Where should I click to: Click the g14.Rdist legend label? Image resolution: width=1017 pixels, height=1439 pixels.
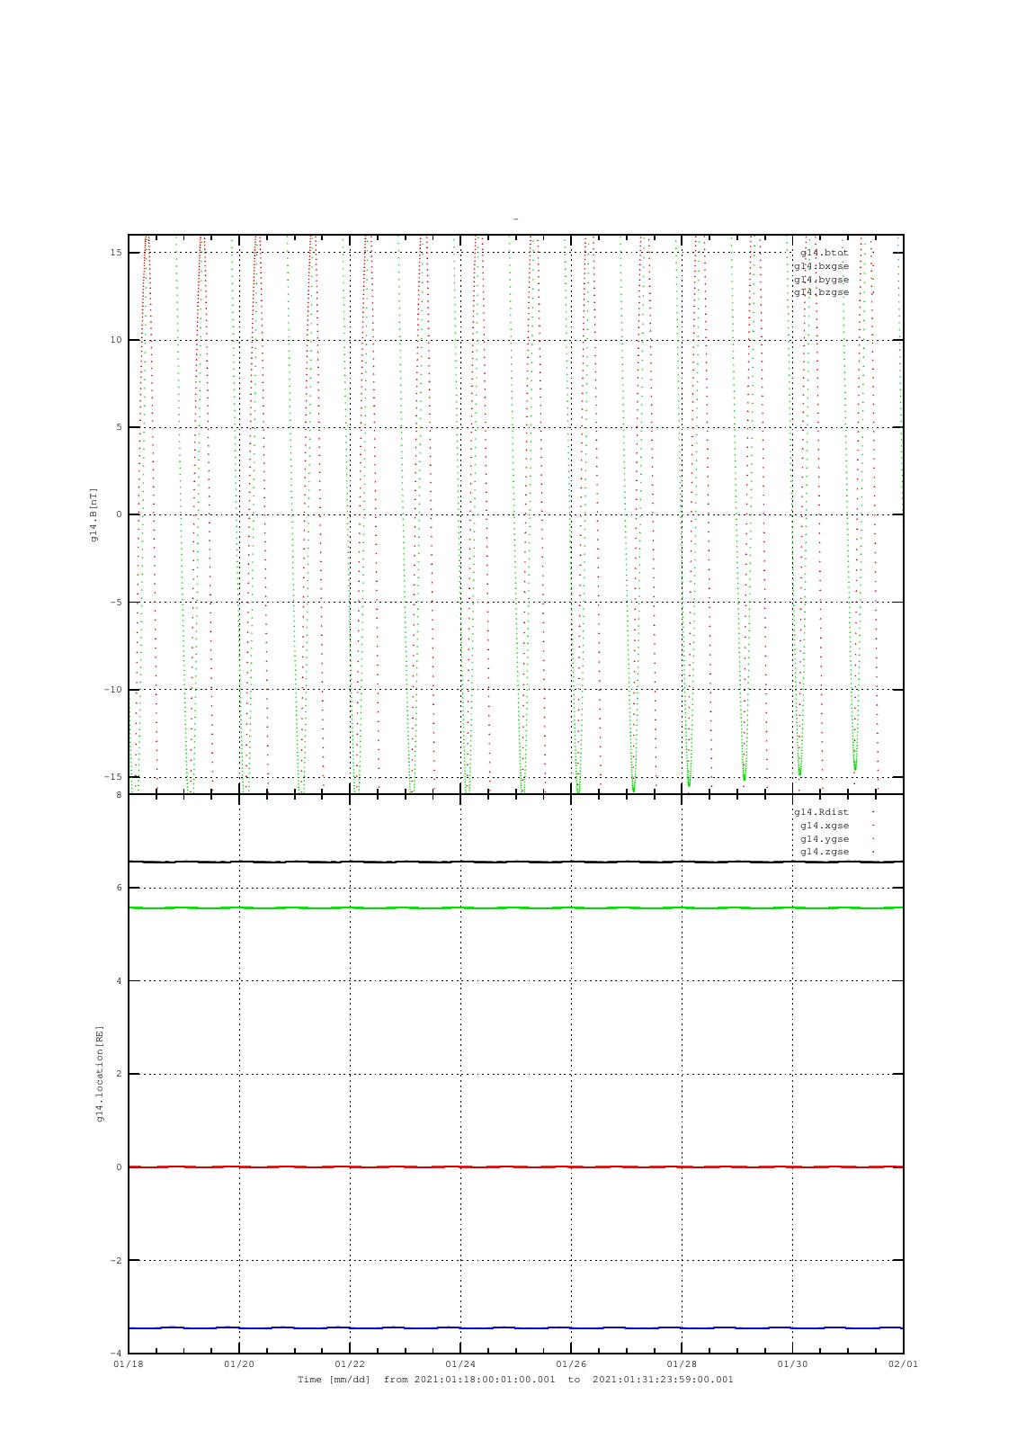(821, 812)
